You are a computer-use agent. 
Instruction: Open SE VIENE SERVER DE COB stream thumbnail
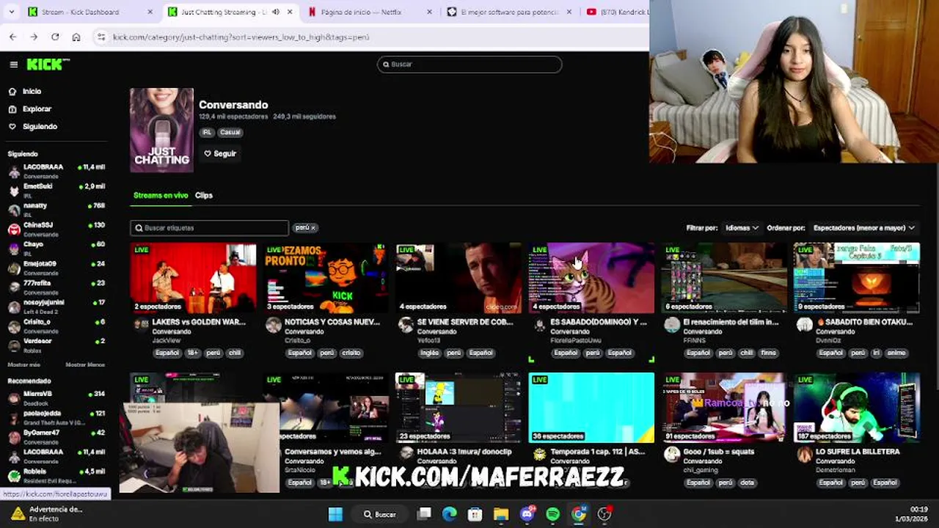pos(458,278)
